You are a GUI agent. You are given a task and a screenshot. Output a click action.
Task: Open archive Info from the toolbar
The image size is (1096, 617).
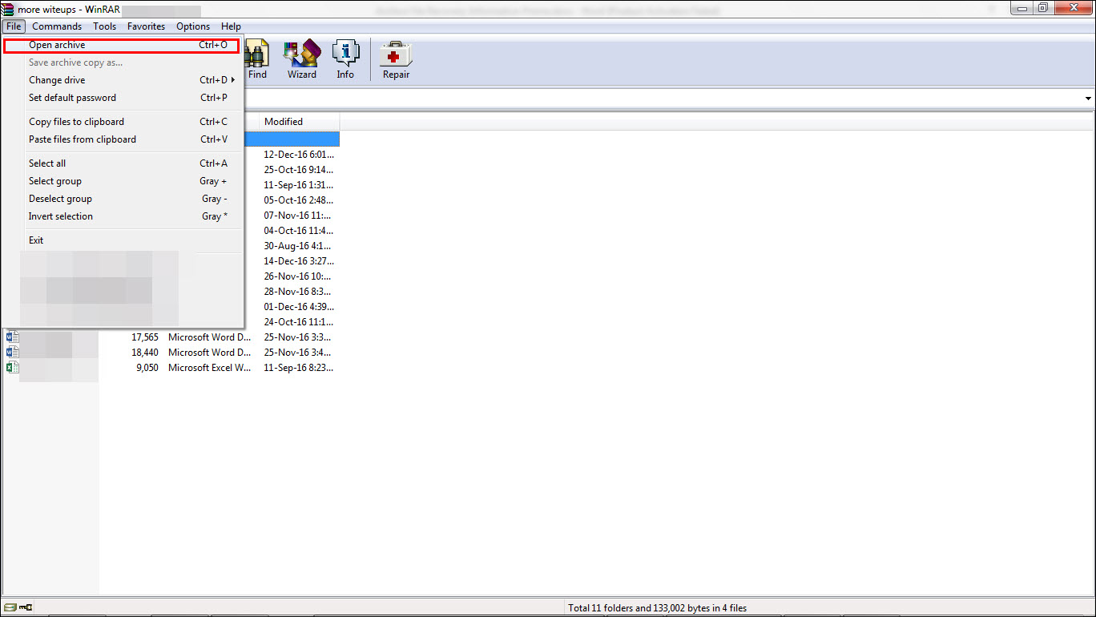345,60
